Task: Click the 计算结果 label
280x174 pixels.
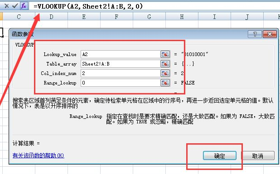Action: coord(24,143)
